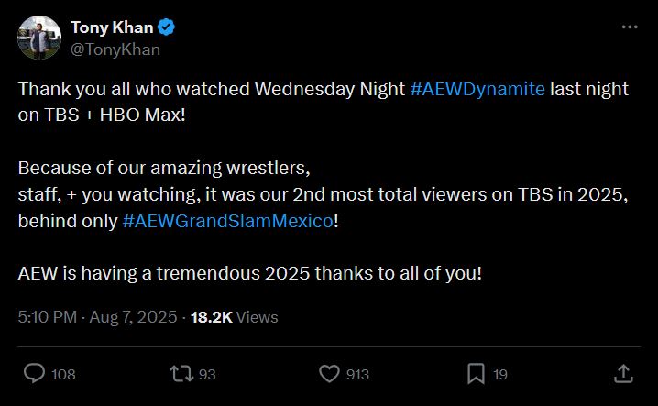
Task: Open the @TonyKhan handle link
Action: (x=115, y=49)
